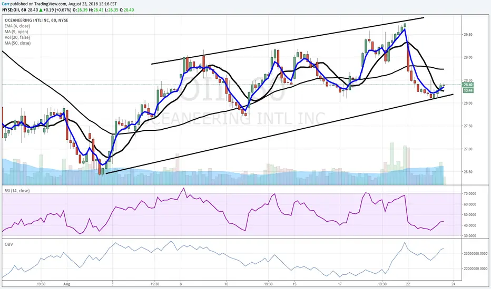Click the date label 3 on time axis
491x289 pixels.
coord(112,284)
